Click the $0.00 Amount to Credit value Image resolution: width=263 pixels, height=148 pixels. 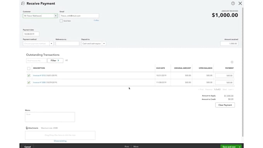point(231,99)
